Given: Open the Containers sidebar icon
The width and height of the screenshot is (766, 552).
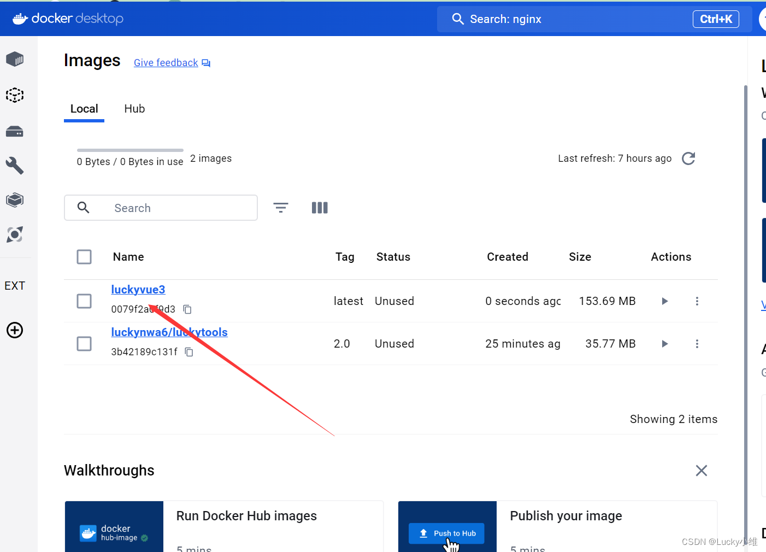Looking at the screenshot, I should tap(15, 59).
